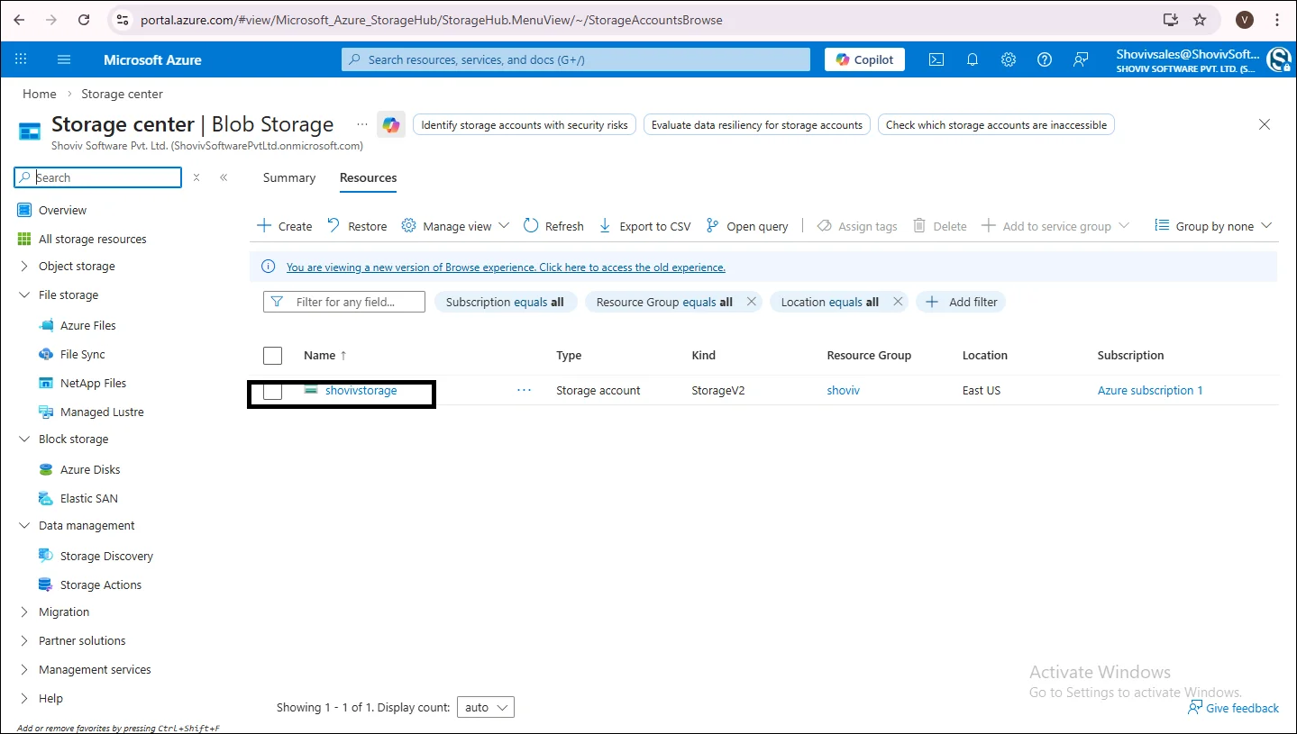The height and width of the screenshot is (734, 1297).
Task: Click the old Browse experience link
Action: click(x=506, y=267)
